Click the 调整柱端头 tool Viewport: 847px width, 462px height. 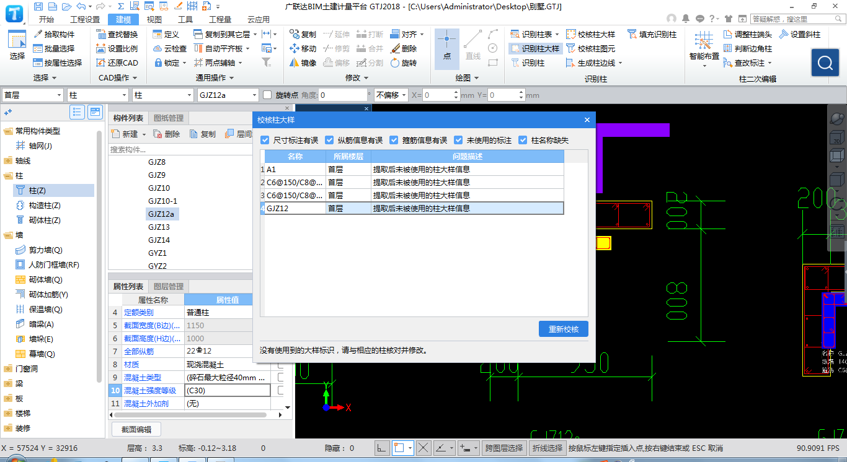click(x=748, y=34)
